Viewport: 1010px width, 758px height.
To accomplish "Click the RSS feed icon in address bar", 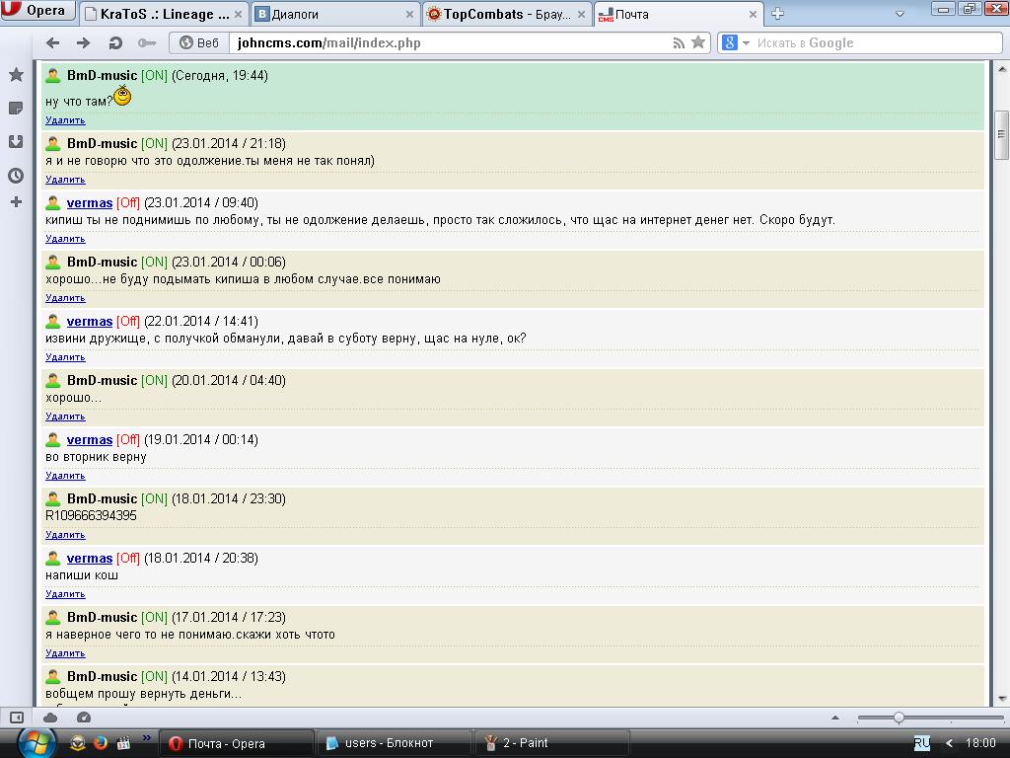I will click(679, 42).
